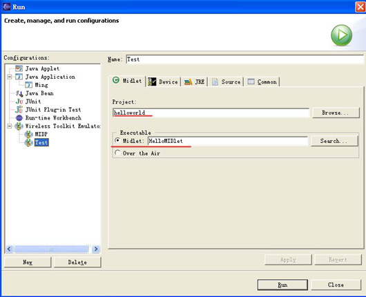Click the JUnit configuration icon
This screenshot has width=366, height=297.
pyautogui.click(x=19, y=102)
